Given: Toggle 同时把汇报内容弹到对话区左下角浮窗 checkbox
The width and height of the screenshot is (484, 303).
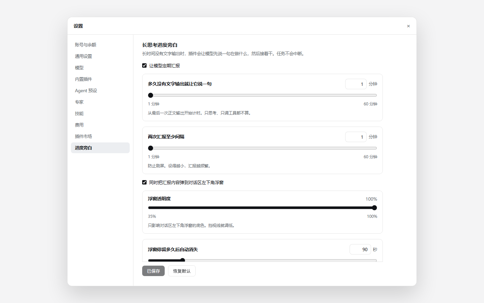Looking at the screenshot, I should 144,182.
